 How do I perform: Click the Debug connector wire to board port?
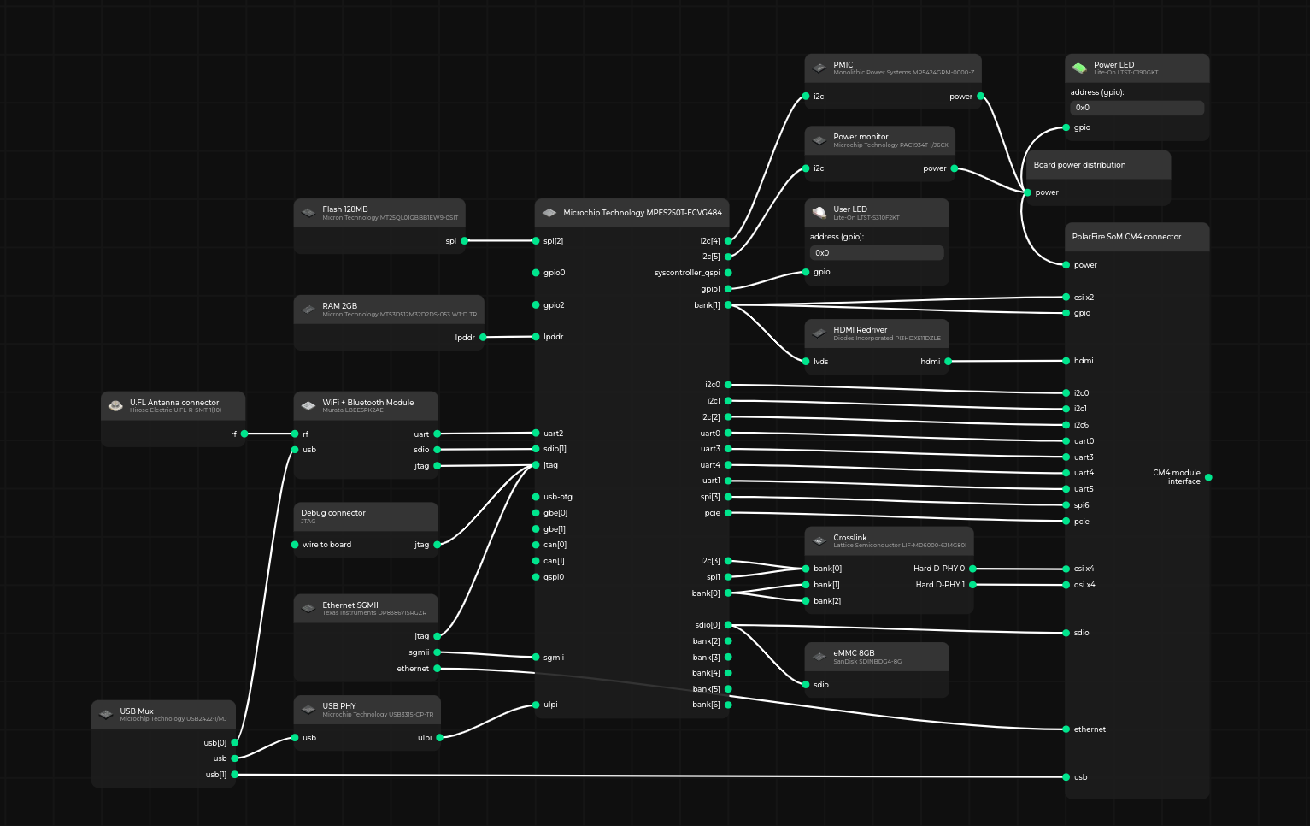tap(295, 545)
